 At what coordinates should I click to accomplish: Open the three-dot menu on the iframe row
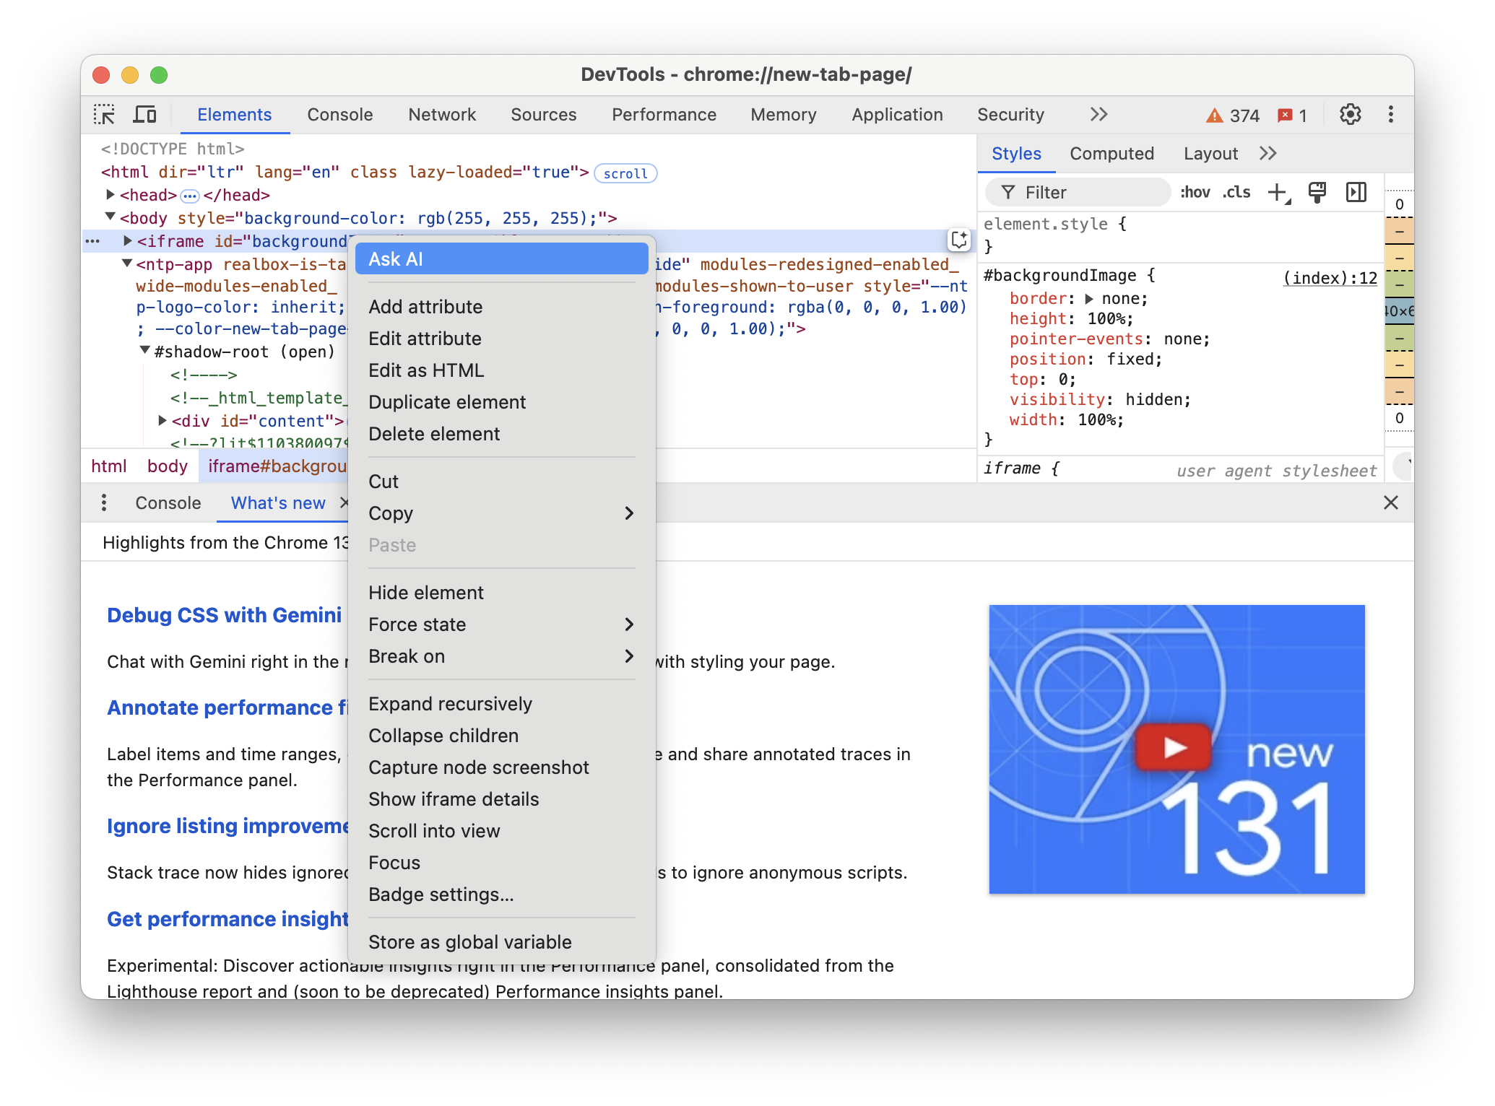click(x=92, y=241)
